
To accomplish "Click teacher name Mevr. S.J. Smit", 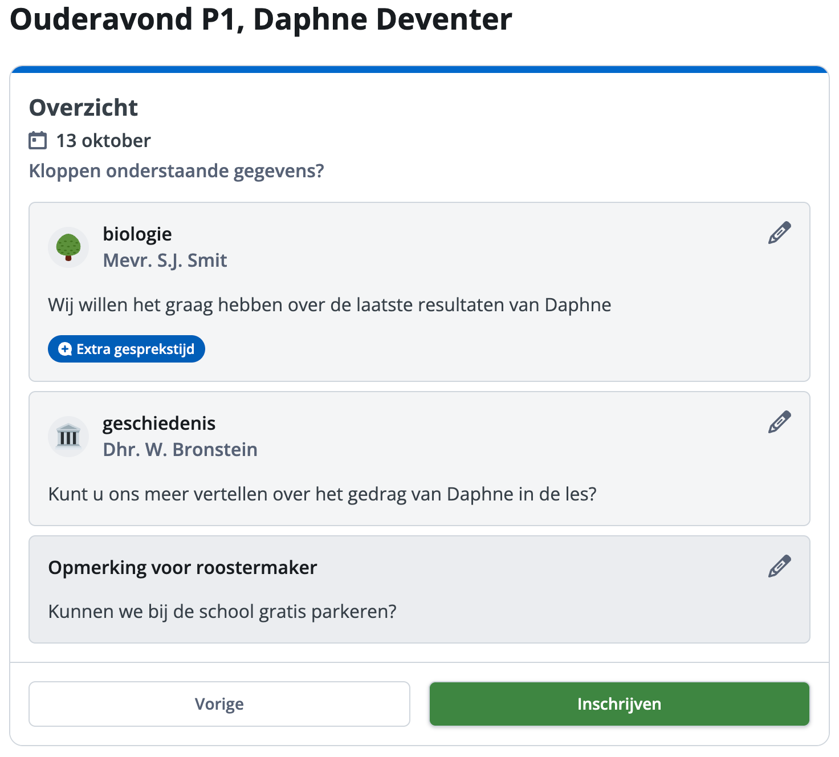I will [165, 261].
